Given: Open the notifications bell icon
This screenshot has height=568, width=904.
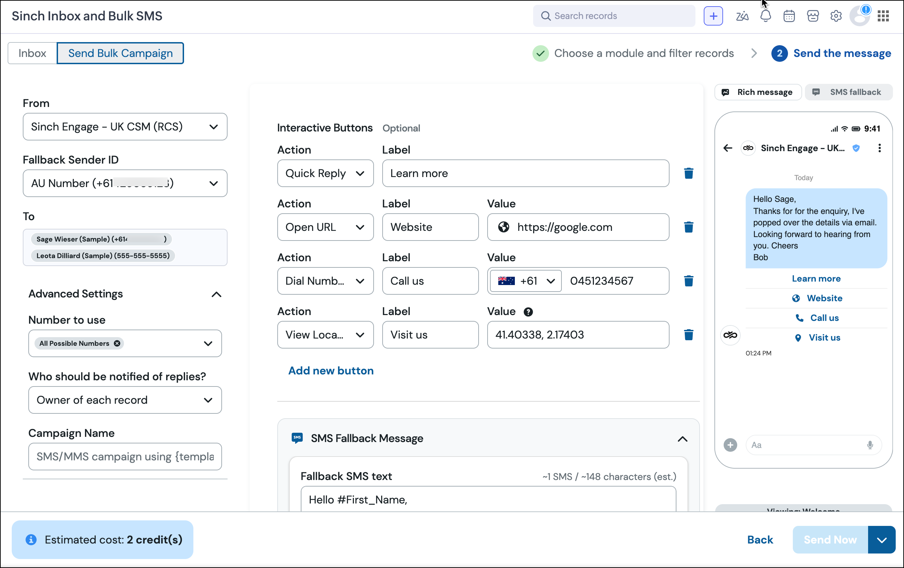Looking at the screenshot, I should (766, 16).
